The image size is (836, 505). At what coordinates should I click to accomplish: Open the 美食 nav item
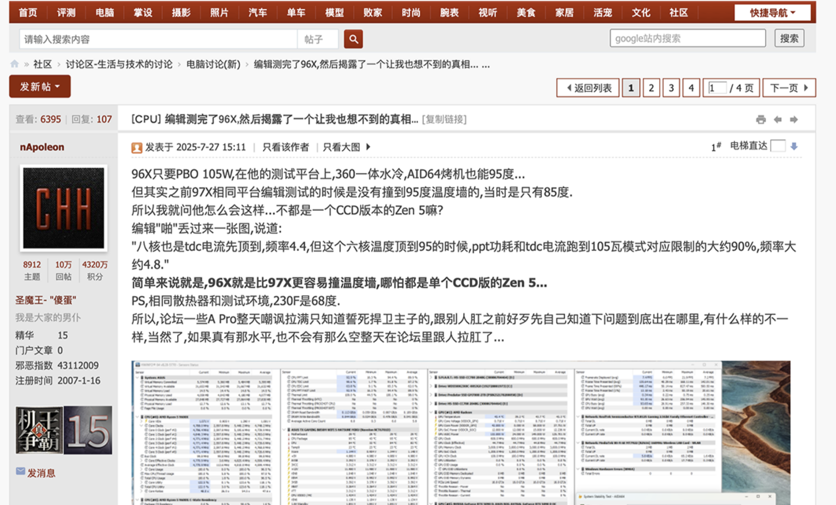[x=526, y=13]
